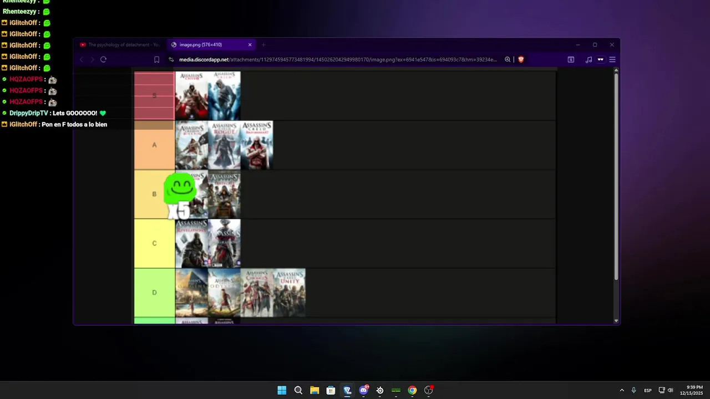The image size is (710, 399).
Task: Open the Brave wallet/VPN toolbar icon
Action: (x=600, y=59)
